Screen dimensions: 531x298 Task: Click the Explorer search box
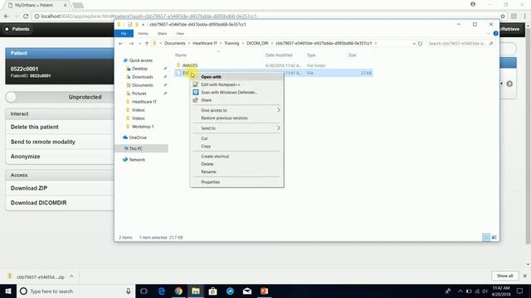click(x=460, y=43)
